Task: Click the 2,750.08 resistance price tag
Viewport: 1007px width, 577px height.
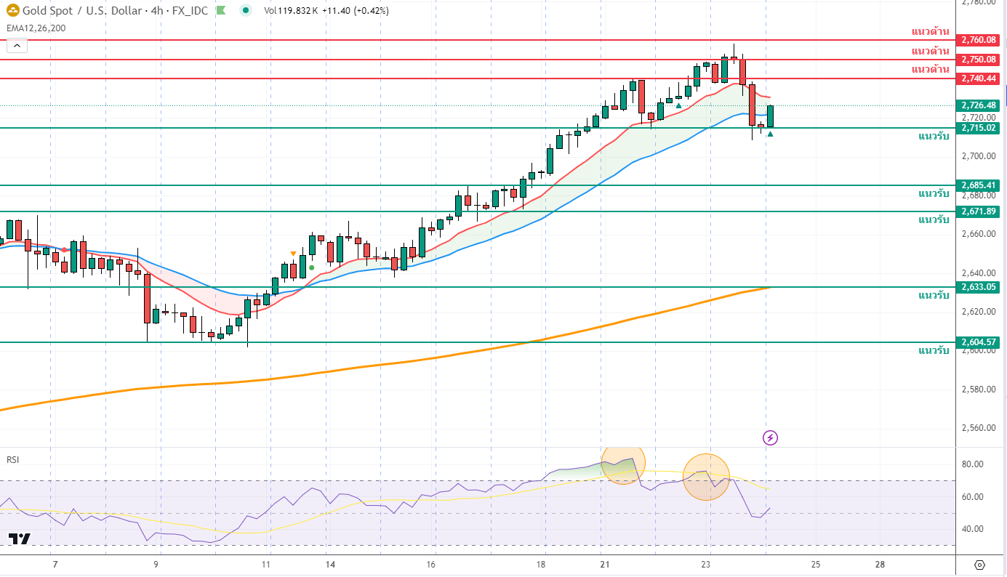Action: [978, 59]
